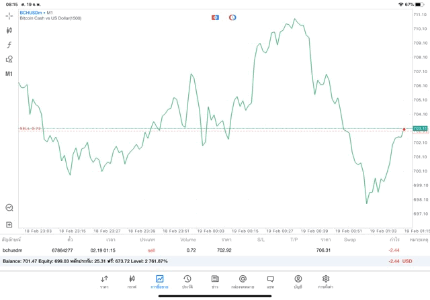Switch to the กราฟ chart tab
The height and width of the screenshot is (300, 430).
[x=132, y=281]
